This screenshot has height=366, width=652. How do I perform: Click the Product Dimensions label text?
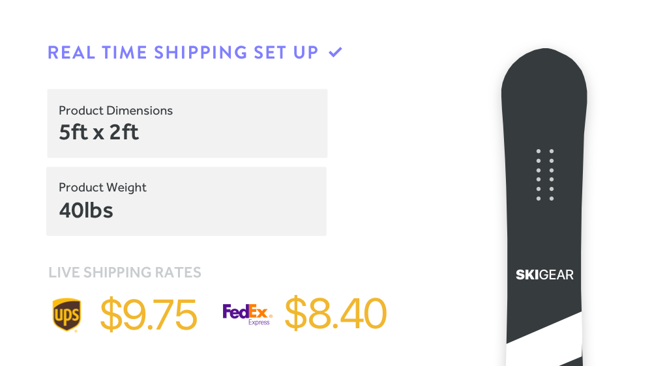point(115,111)
